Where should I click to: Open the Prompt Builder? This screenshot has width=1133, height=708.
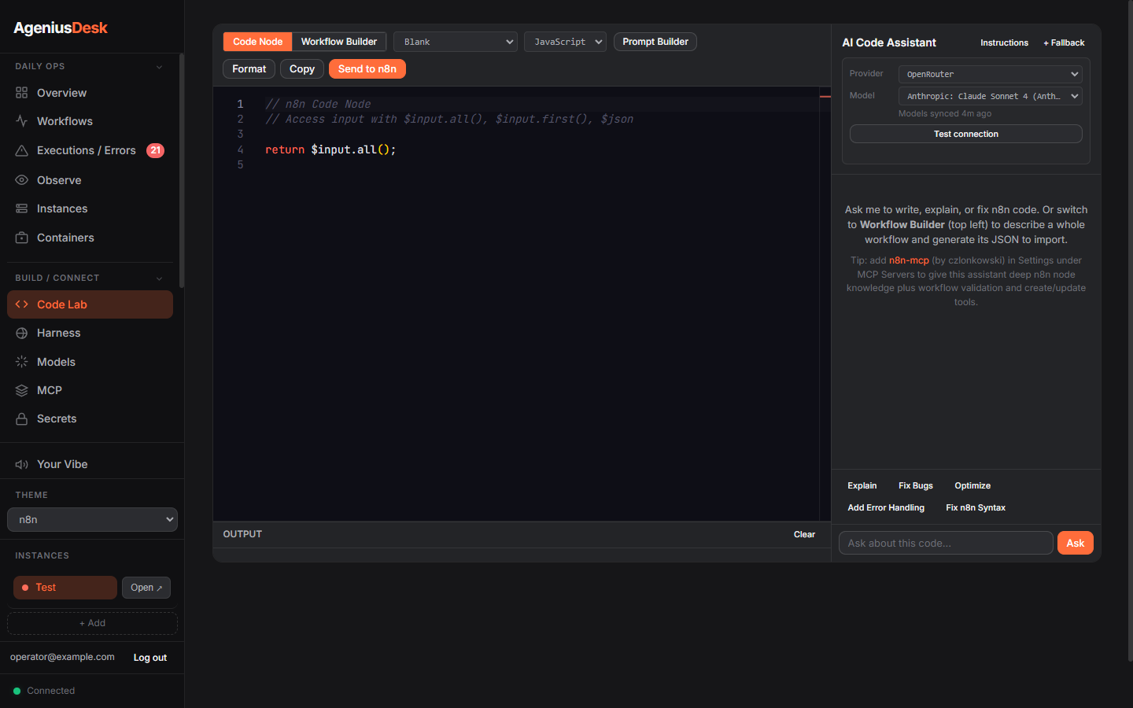point(655,42)
